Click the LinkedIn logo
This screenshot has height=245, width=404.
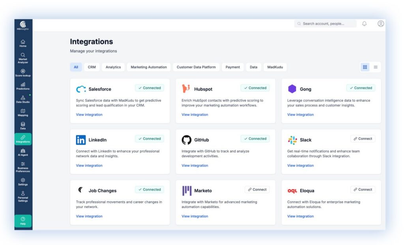click(x=81, y=140)
